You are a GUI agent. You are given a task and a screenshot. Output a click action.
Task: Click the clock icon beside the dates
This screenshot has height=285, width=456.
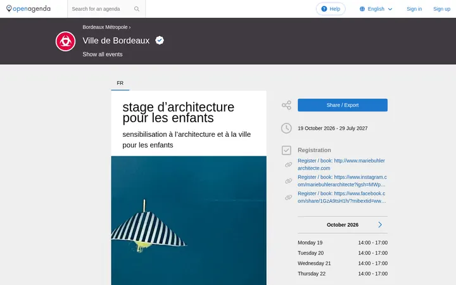(x=286, y=128)
